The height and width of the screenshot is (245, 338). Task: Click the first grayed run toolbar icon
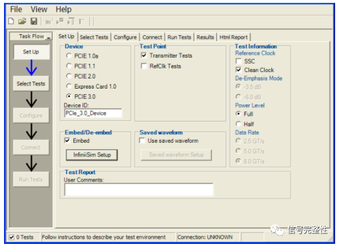(x=48, y=22)
